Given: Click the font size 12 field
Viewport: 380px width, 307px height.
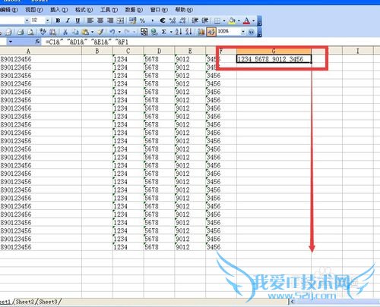Looking at the screenshot, I should [38, 20].
